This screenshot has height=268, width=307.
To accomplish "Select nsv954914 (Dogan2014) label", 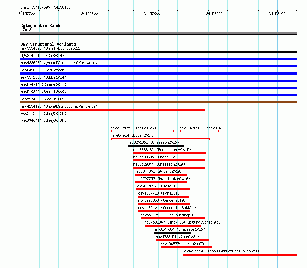I will click(132, 135).
